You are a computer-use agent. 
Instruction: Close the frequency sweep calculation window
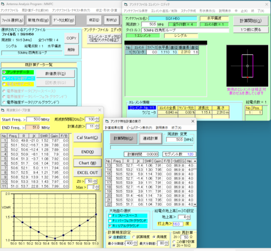(x=99, y=110)
